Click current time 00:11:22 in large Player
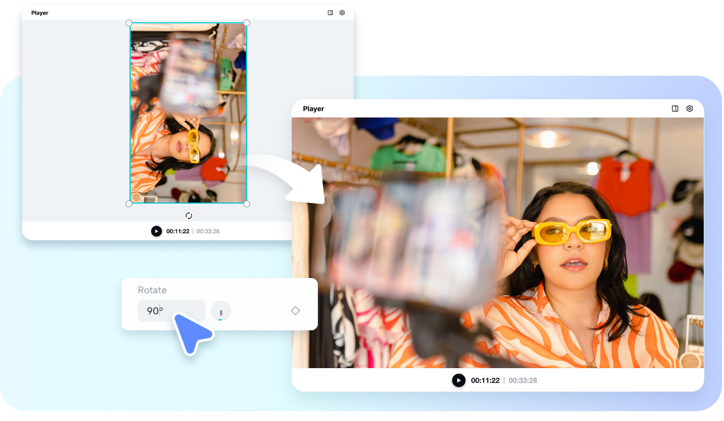Viewport: 724px width, 421px height. pos(485,381)
